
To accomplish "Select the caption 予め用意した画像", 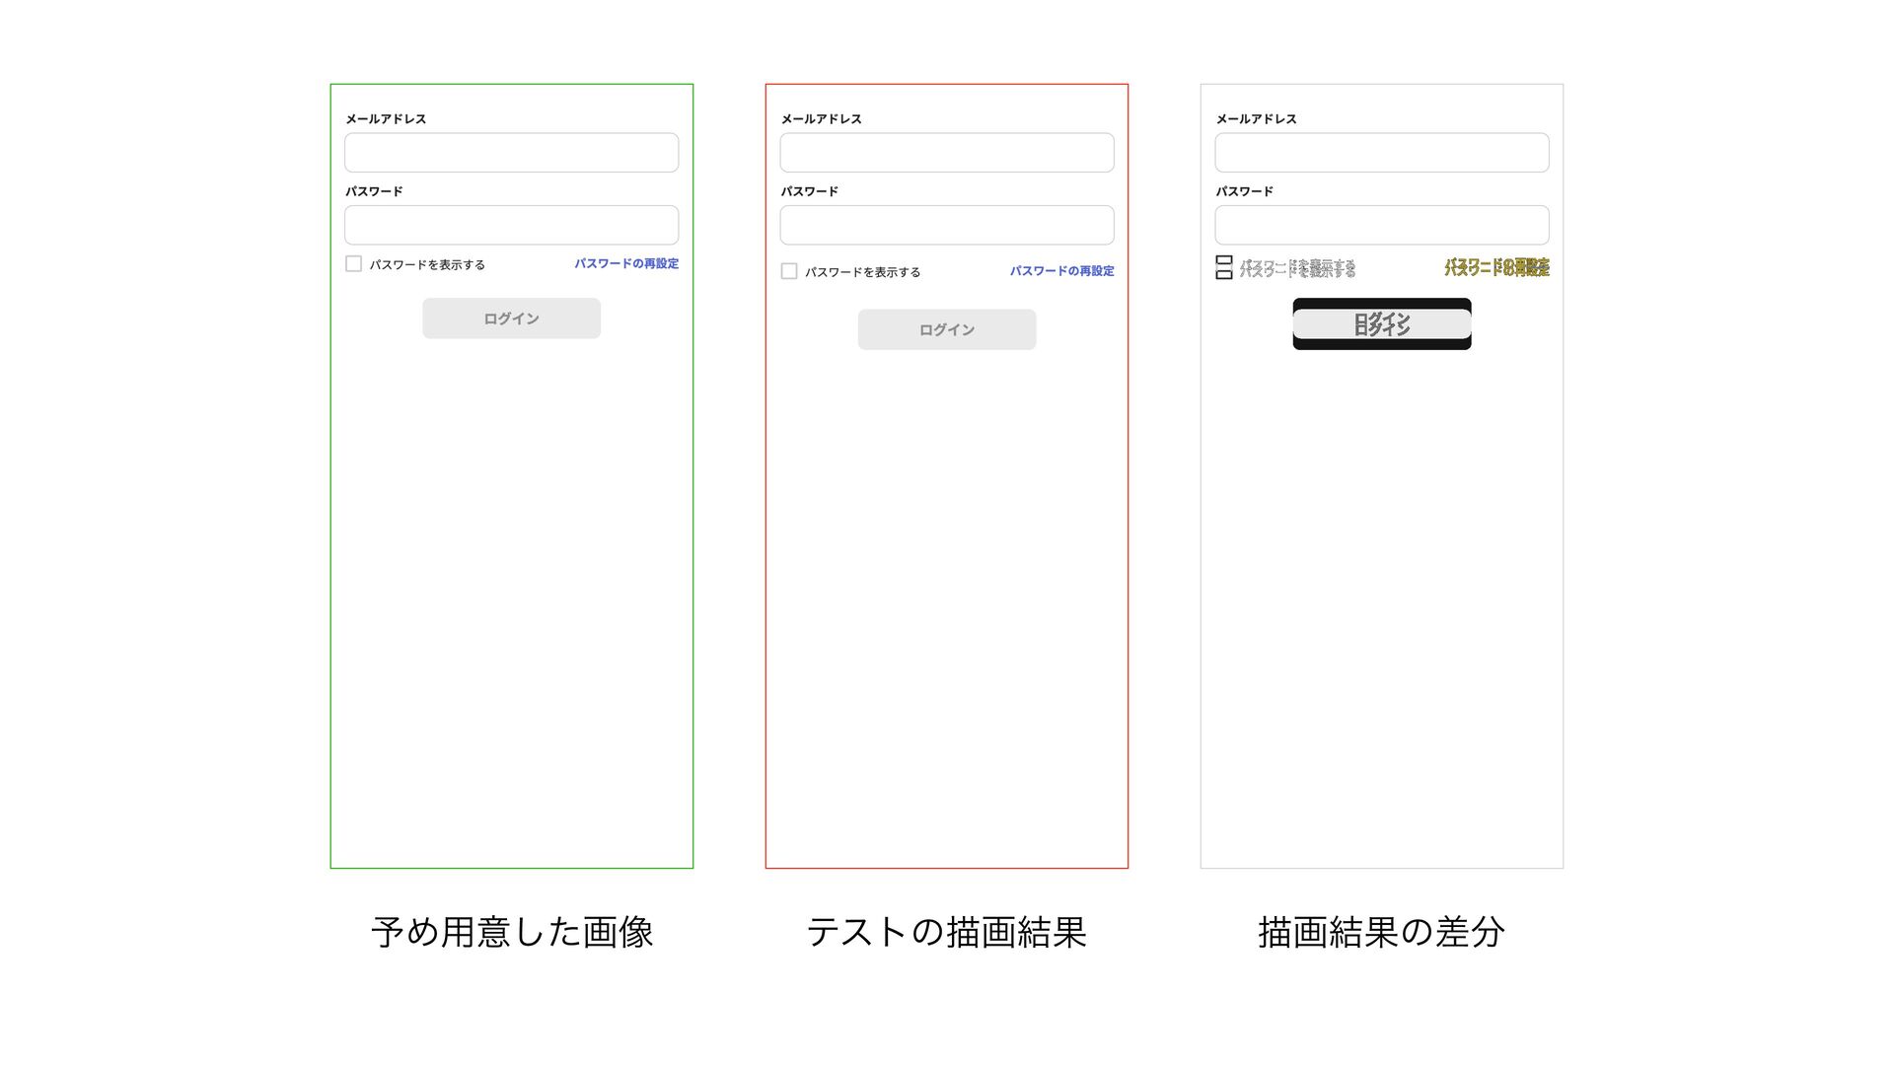I will point(512,932).
